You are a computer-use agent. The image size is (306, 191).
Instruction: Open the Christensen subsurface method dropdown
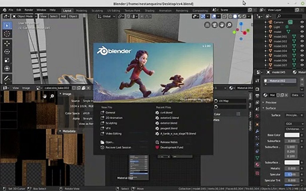coord(295,129)
